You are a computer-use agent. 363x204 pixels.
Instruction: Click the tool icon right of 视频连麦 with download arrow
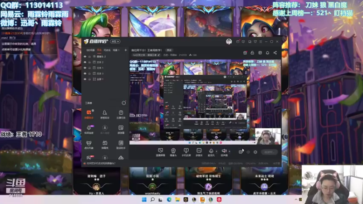(x=105, y=130)
